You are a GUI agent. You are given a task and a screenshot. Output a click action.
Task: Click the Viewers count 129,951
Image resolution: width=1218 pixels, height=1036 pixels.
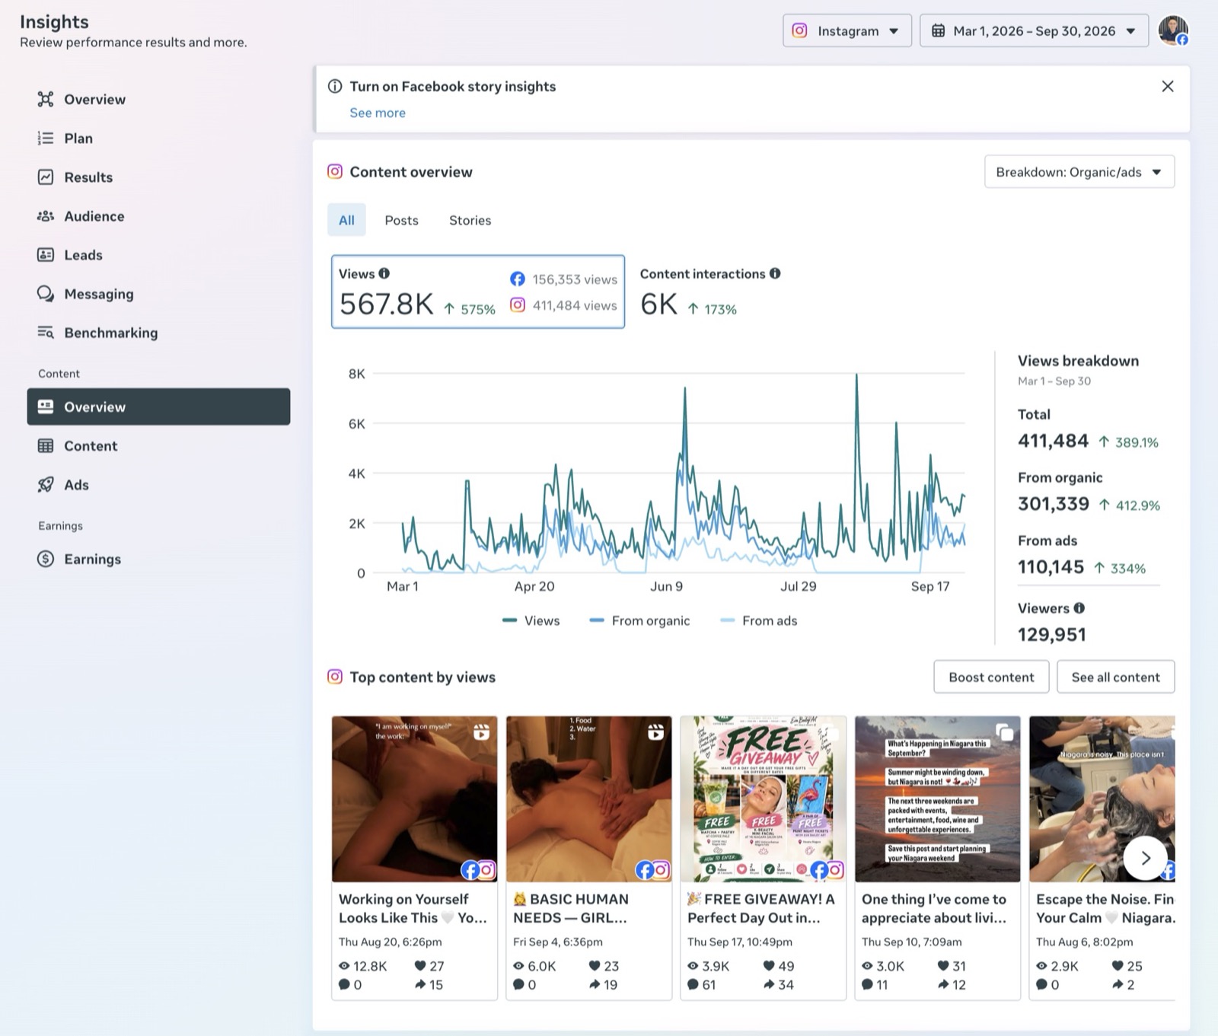click(x=1052, y=634)
